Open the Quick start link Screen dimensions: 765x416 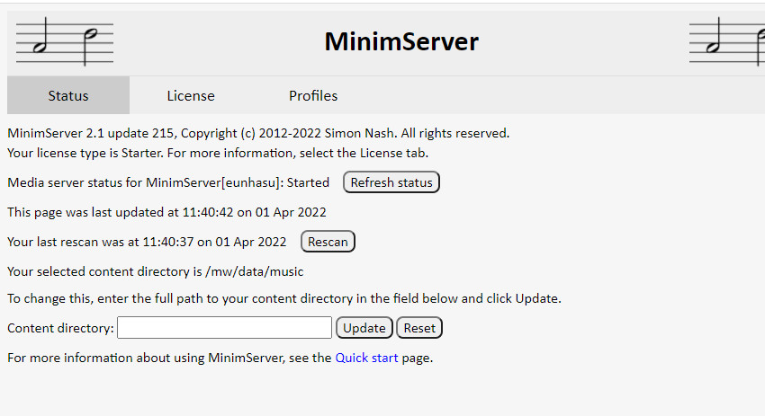click(366, 358)
